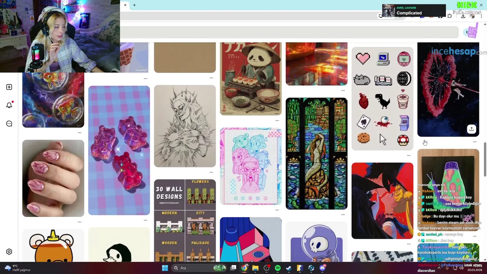487x274 pixels.
Task: Open more options under the pastel characters pin
Action: click(277, 210)
